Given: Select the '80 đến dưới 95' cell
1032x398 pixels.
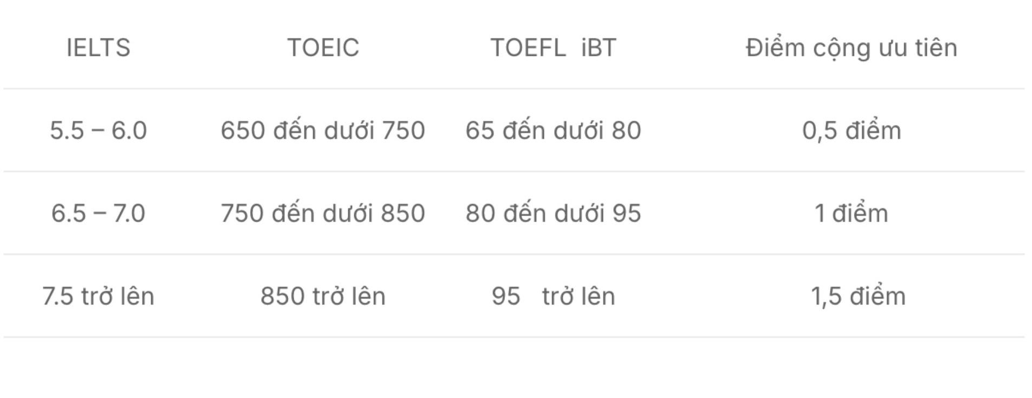Looking at the screenshot, I should [x=553, y=213].
